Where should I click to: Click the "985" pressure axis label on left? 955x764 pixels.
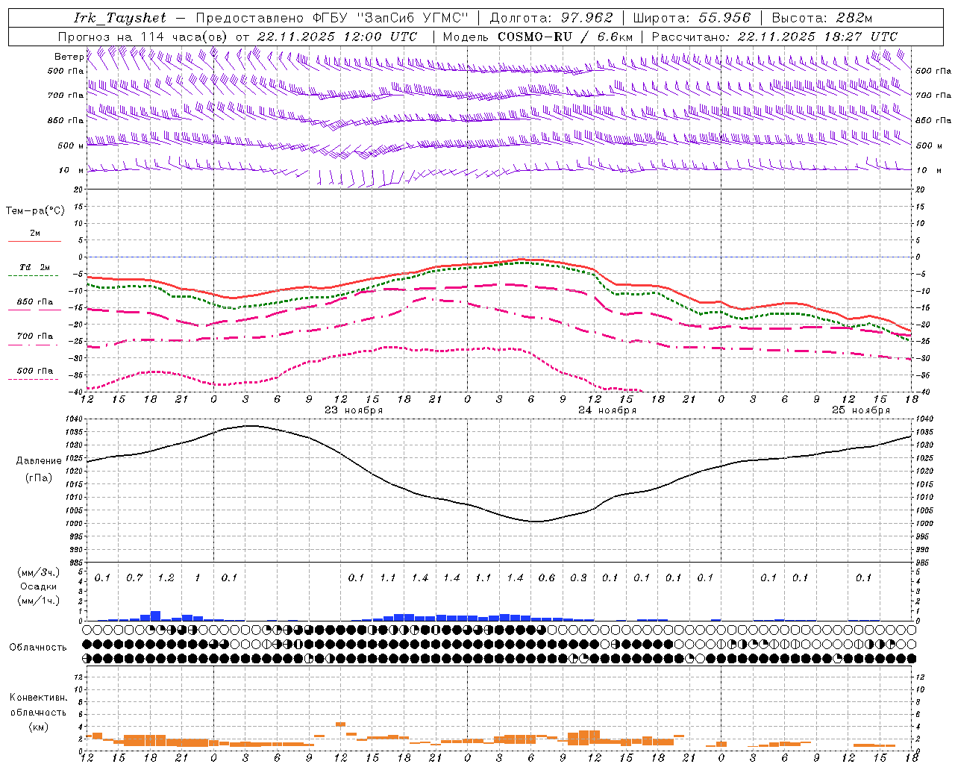[x=75, y=562]
